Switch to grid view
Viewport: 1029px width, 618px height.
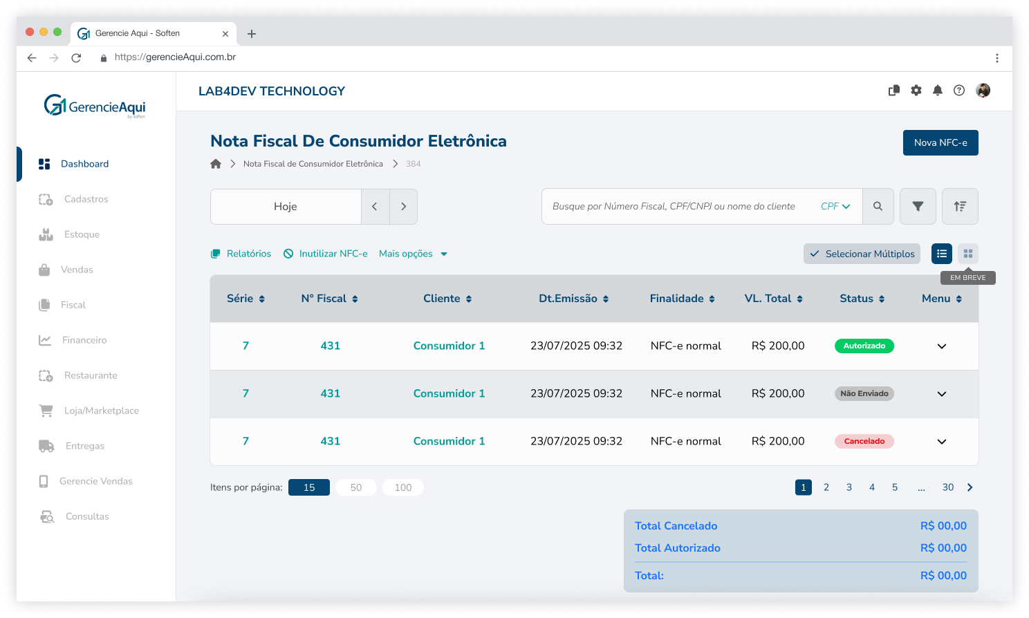pyautogui.click(x=968, y=254)
